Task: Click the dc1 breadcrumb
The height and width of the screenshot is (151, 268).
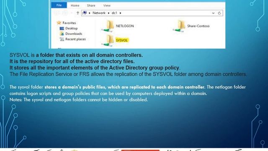Action: pyautogui.click(x=114, y=13)
